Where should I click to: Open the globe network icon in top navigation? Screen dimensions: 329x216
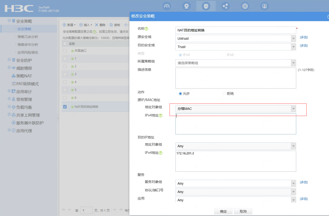(x=245, y=6)
